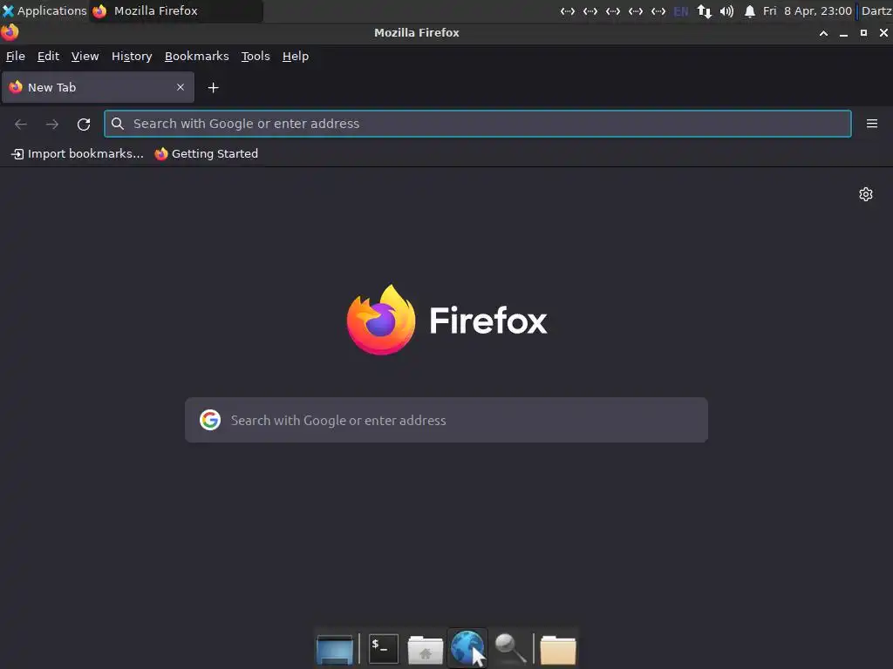Screen dimensions: 893x669
Task: Click the EN keyboard layout indicator
Action: pos(681,10)
